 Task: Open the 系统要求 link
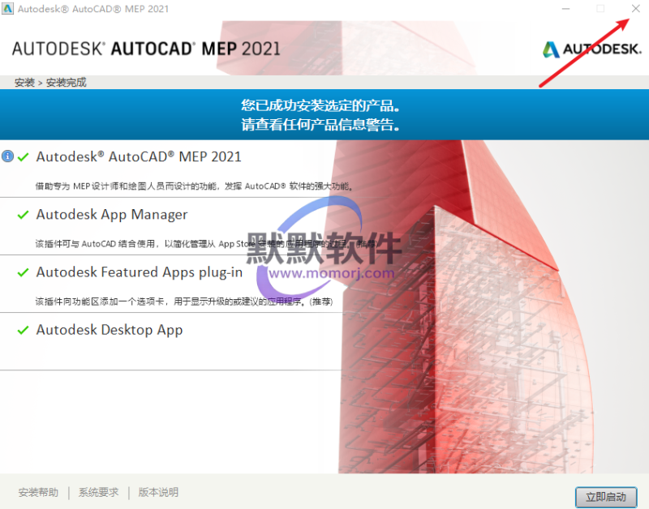(98, 492)
